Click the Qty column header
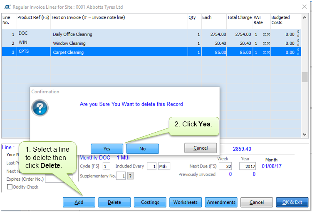The width and height of the screenshot is (312, 213). pyautogui.click(x=192, y=18)
